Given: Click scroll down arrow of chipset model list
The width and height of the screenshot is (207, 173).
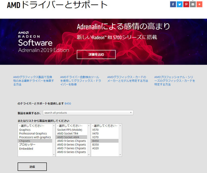Looking at the screenshot, I should pos(120,155).
